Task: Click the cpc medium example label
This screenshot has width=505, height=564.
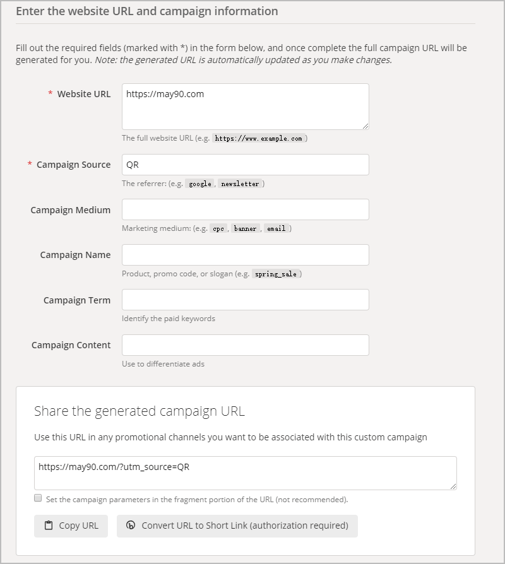Action: (x=219, y=228)
